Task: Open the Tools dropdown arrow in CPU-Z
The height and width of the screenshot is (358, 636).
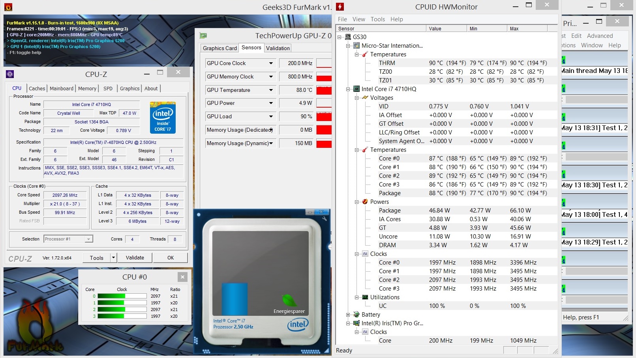Action: (x=113, y=258)
